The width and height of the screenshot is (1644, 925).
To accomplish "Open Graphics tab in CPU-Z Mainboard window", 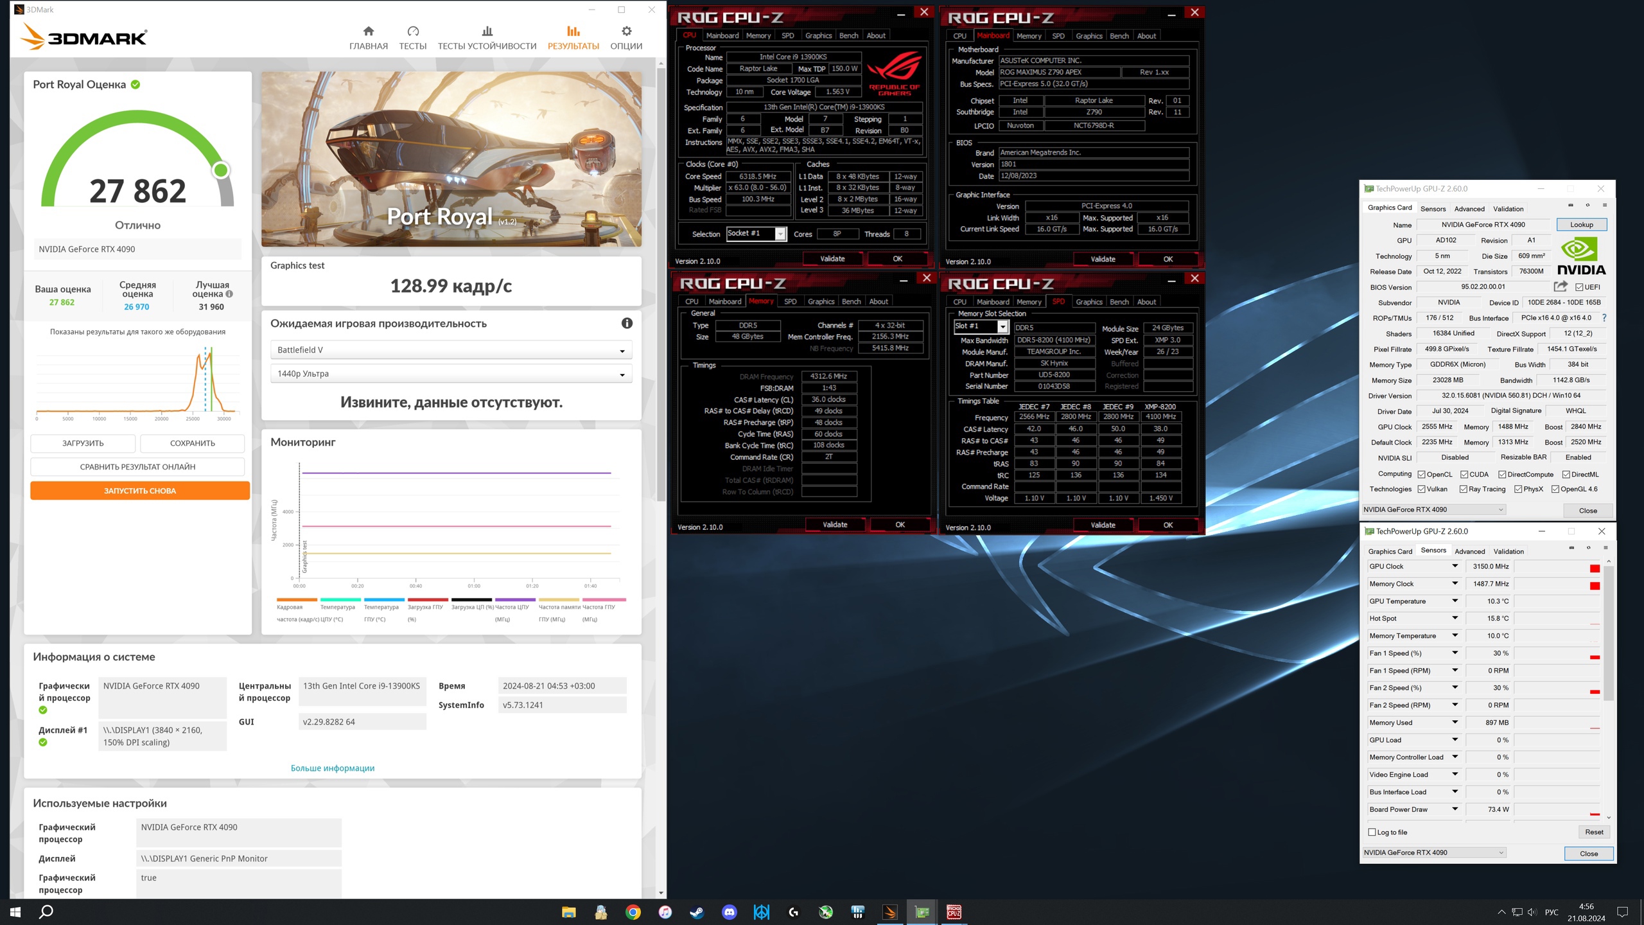I will click(1089, 36).
